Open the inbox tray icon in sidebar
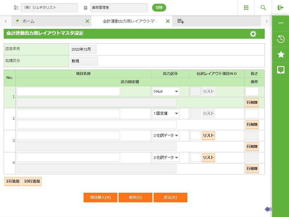 click(x=281, y=70)
